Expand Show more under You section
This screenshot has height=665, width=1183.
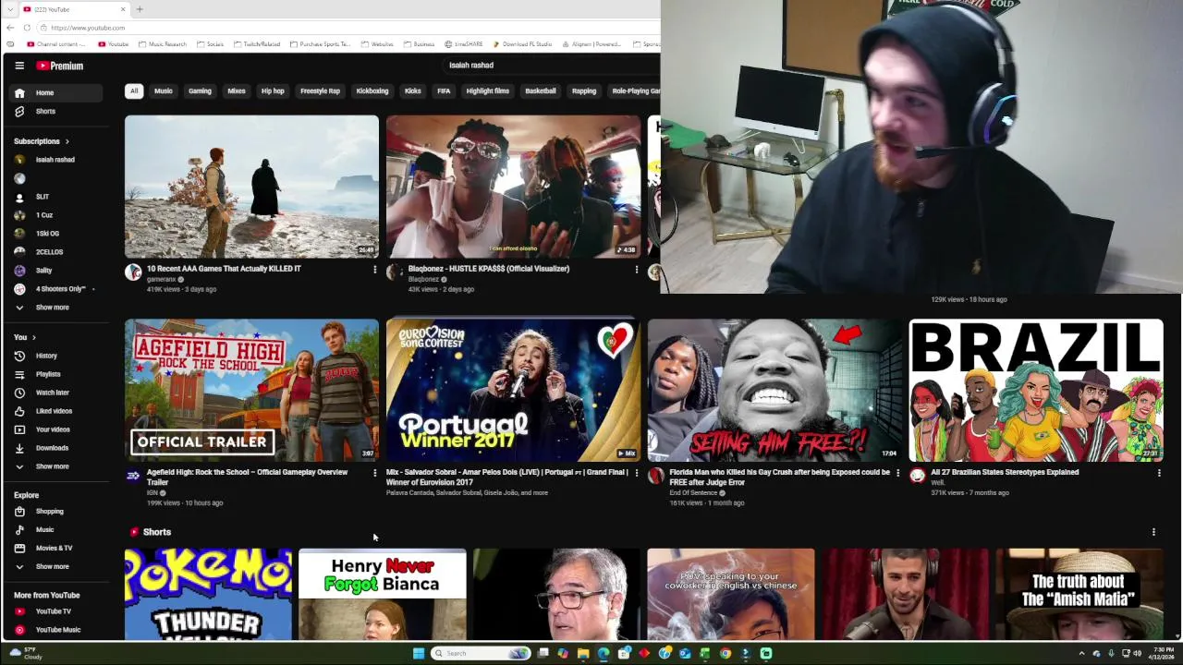56,466
